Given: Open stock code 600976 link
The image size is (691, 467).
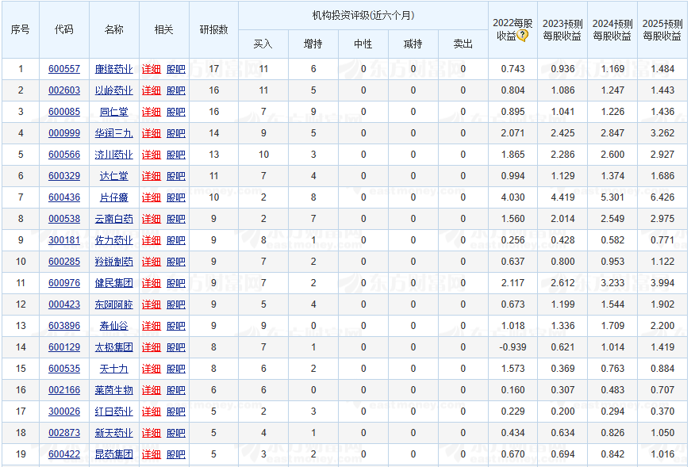Looking at the screenshot, I should tap(64, 283).
